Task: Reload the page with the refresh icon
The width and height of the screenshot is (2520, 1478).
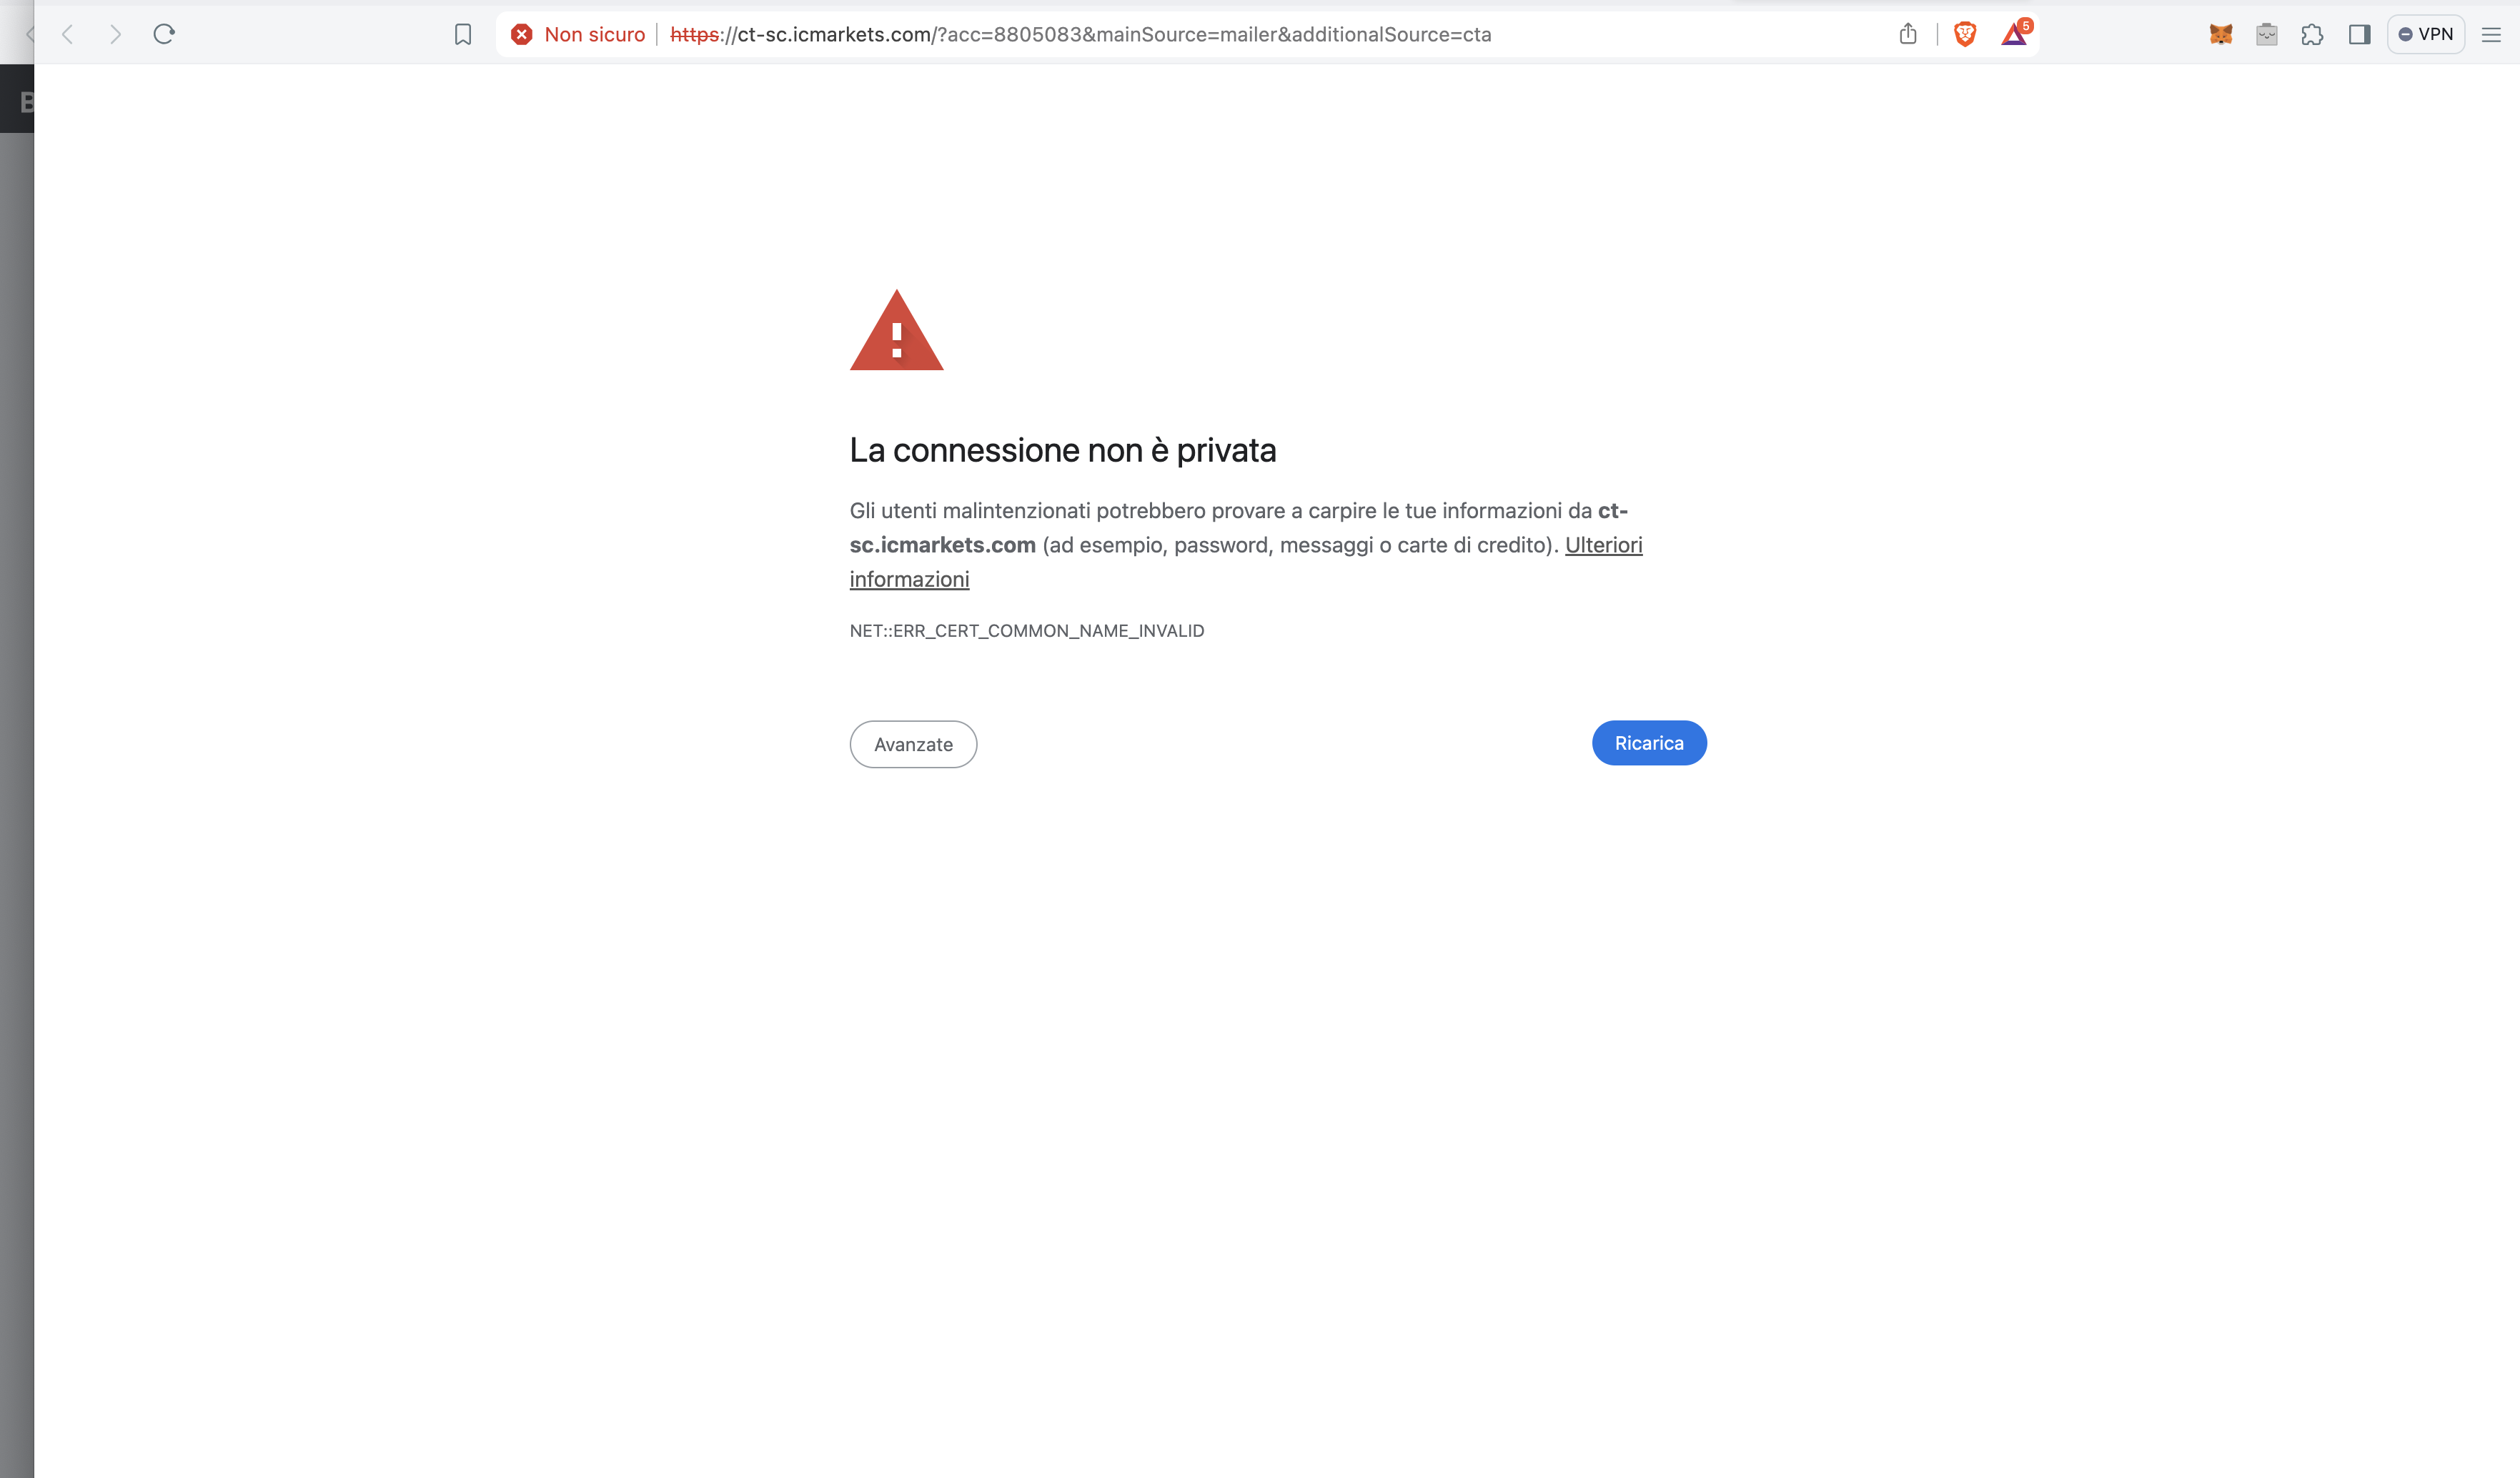Action: (164, 34)
